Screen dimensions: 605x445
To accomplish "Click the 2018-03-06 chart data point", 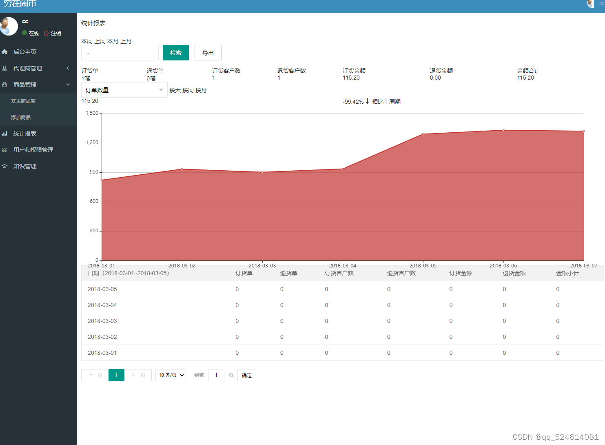I will 503,130.
